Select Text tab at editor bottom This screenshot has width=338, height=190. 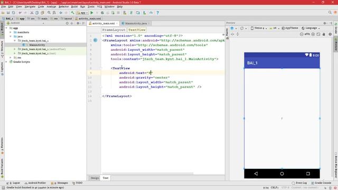pos(106,178)
